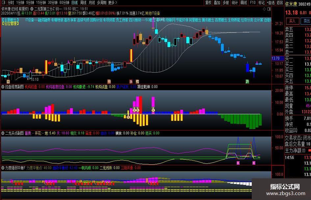Image resolution: width=311 pixels, height=200 pixels.
Task: Click the diamond icon above the price axis
Action: point(264,9)
